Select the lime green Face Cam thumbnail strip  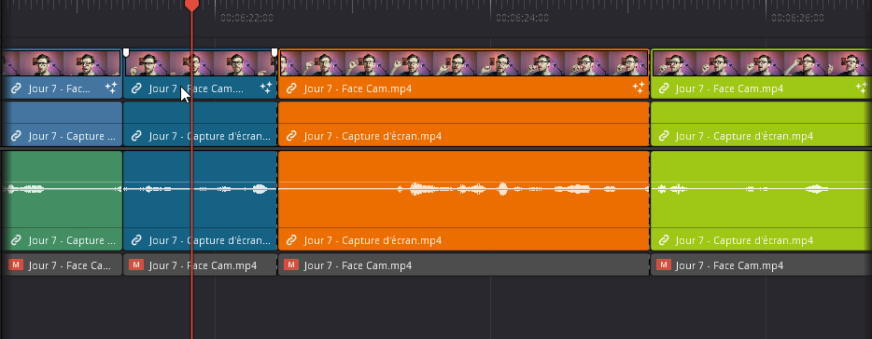pos(761,63)
